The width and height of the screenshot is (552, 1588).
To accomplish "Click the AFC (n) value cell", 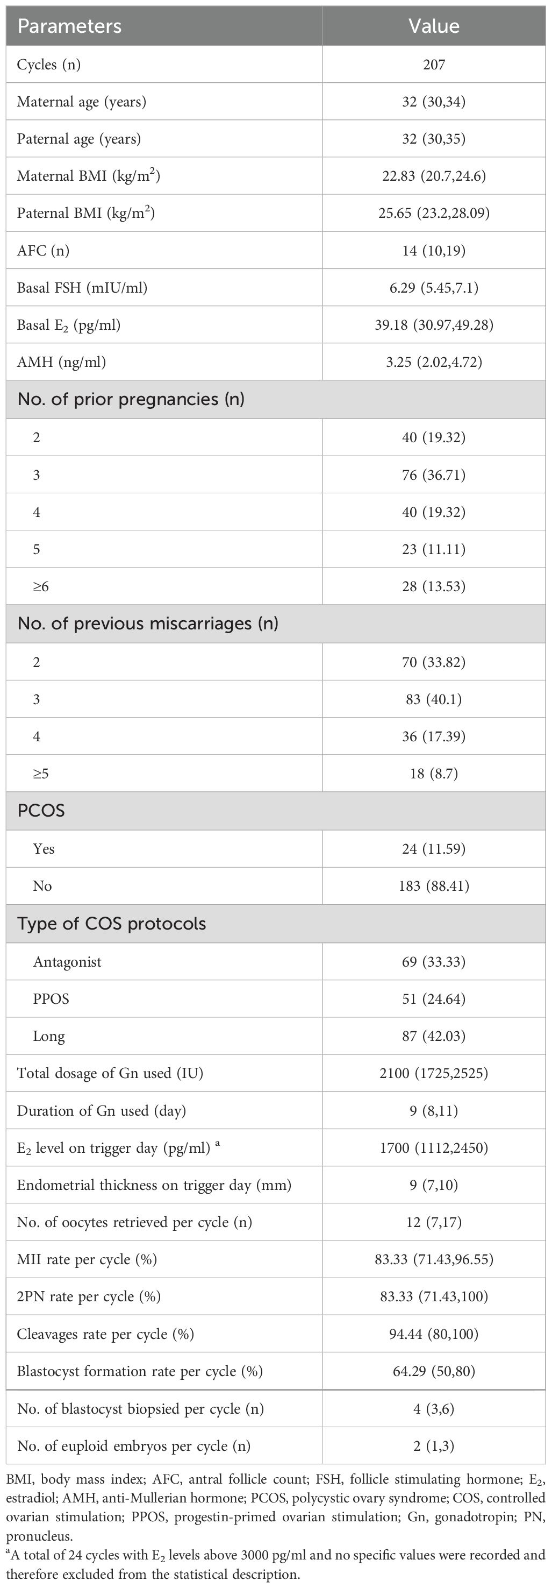I will pyautogui.click(x=434, y=250).
